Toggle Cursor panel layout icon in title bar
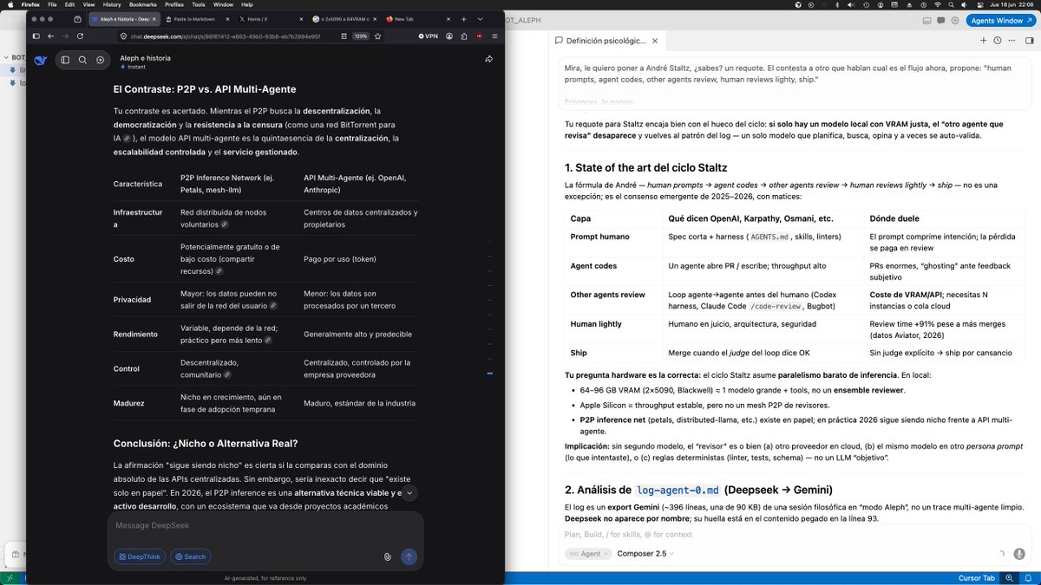This screenshot has width=1041, height=585. click(926, 20)
